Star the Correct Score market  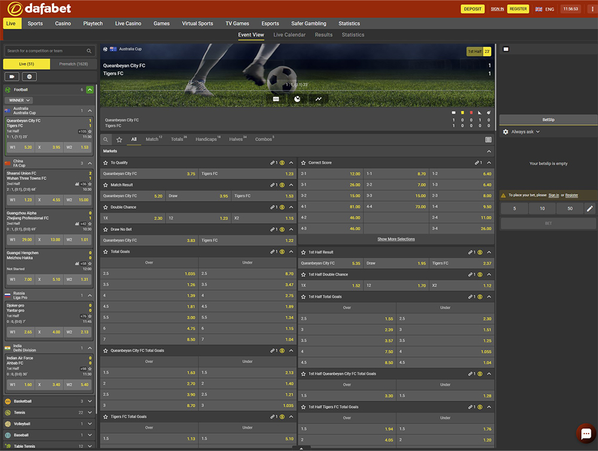tap(304, 163)
